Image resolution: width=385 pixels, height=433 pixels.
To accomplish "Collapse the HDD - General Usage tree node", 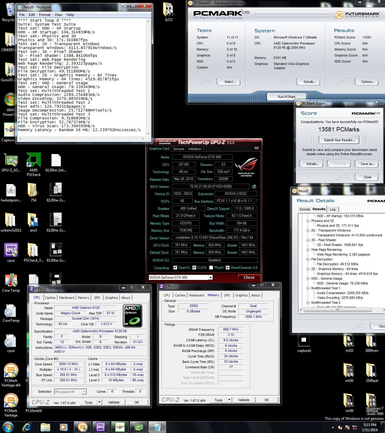I will coord(308,278).
